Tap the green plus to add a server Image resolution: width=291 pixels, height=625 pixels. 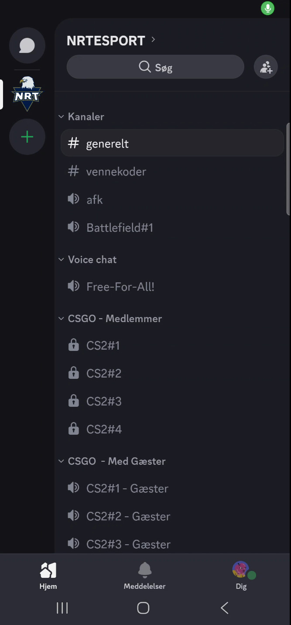[x=27, y=137]
